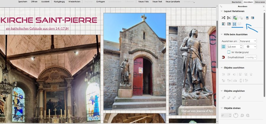Click fifth icon in Objekte ausrichten first row

pos(246,74)
